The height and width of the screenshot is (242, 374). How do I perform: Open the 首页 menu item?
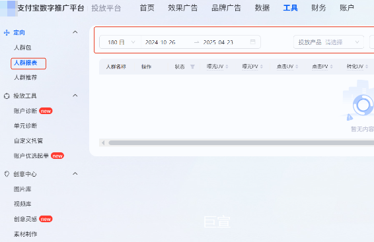tap(147, 8)
